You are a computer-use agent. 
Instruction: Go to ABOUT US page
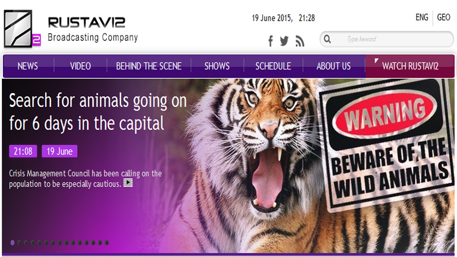tap(334, 66)
